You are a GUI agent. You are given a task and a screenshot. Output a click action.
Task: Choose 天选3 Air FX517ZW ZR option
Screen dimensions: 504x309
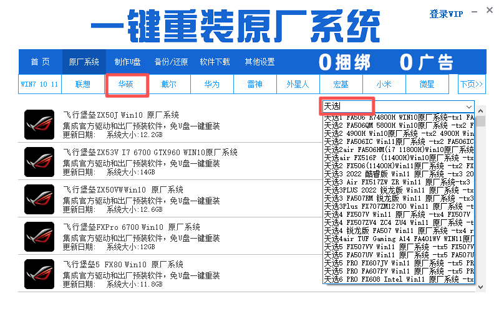pyautogui.click(x=399, y=182)
